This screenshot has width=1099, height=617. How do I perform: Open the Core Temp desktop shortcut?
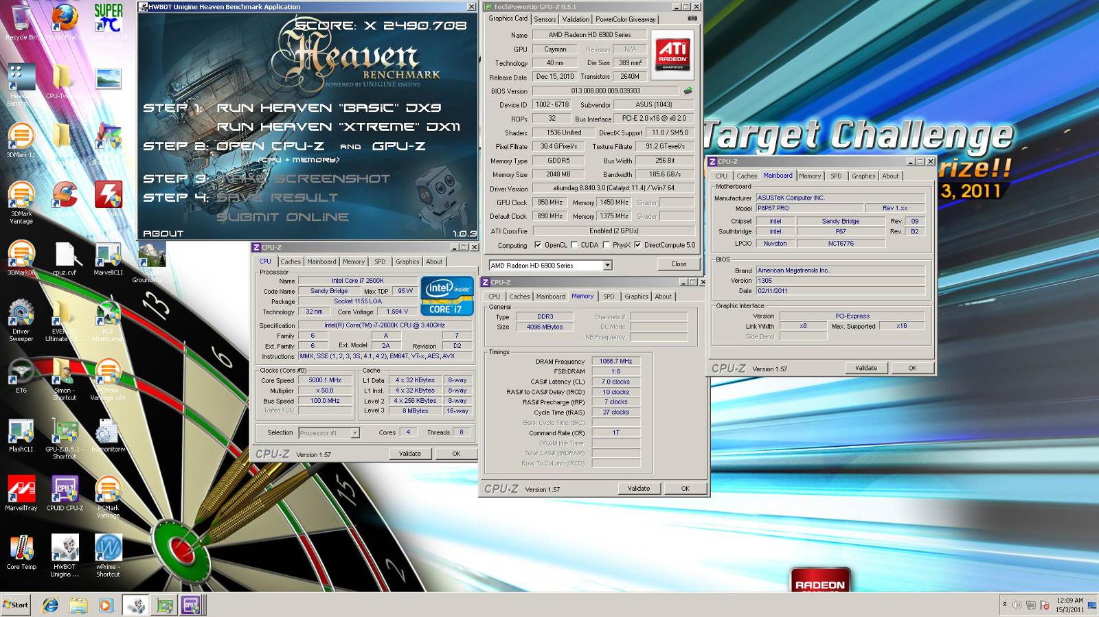[x=21, y=553]
